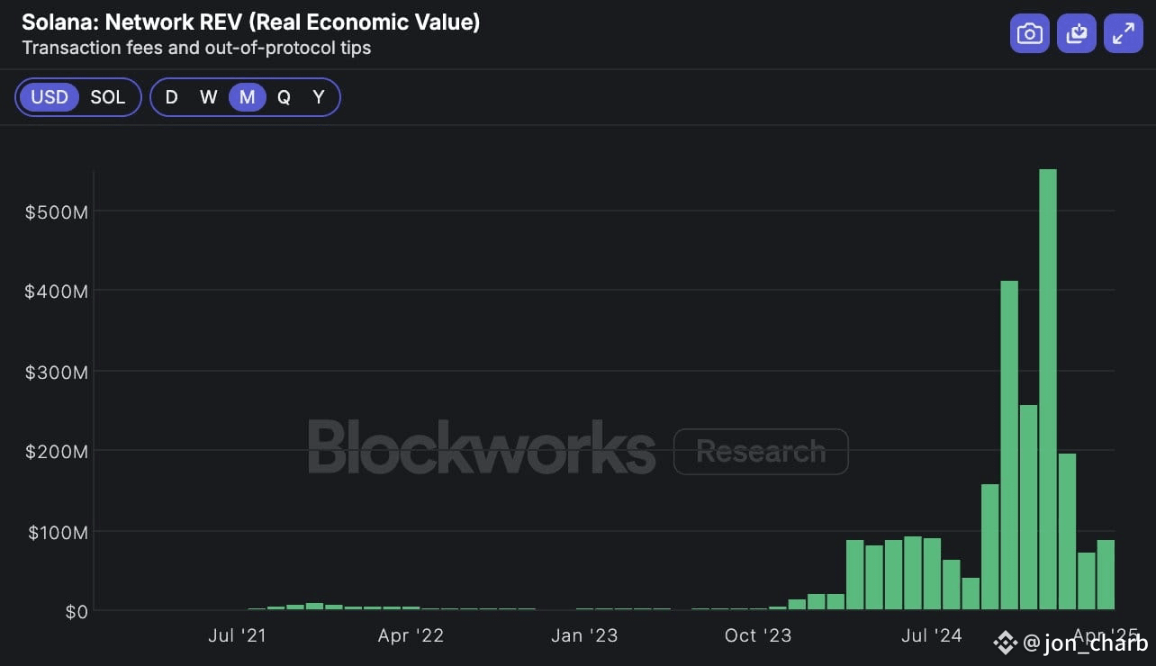
Task: Click the tallest bar above $500M
Action: (1048, 390)
